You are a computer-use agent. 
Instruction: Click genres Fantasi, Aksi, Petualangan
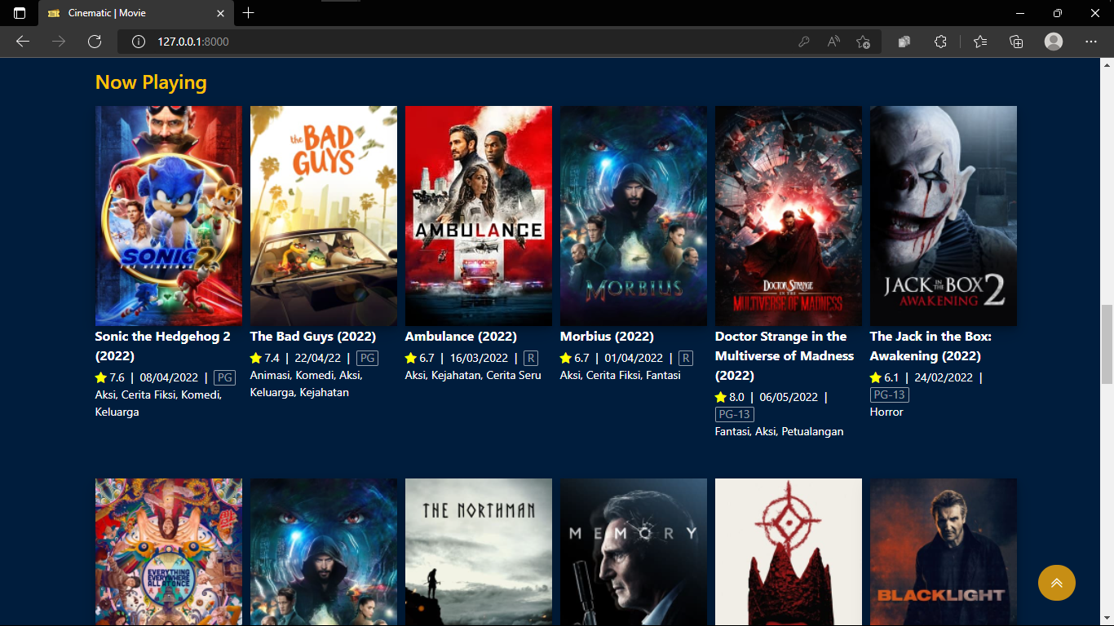pos(780,431)
